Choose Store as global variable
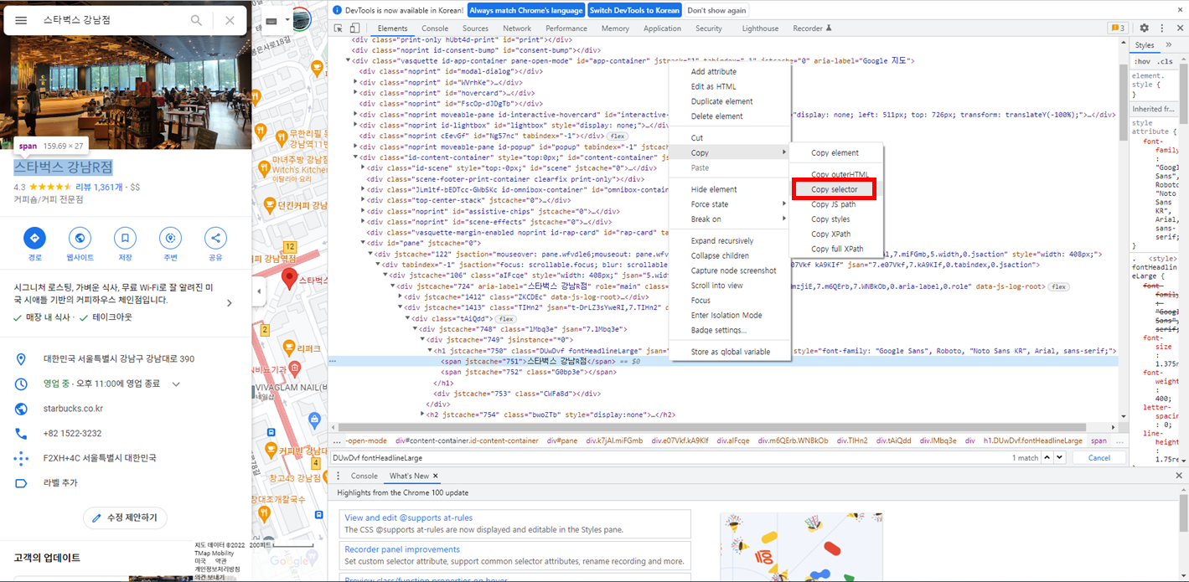Screen dimensions: 1189x582 [730, 352]
